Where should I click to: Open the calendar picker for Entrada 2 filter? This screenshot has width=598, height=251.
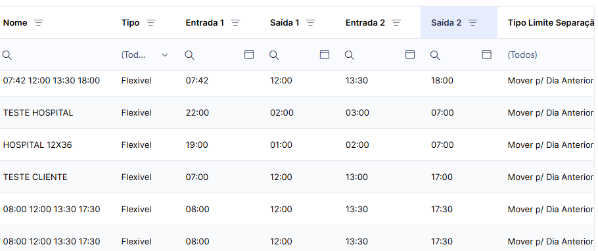coord(409,55)
